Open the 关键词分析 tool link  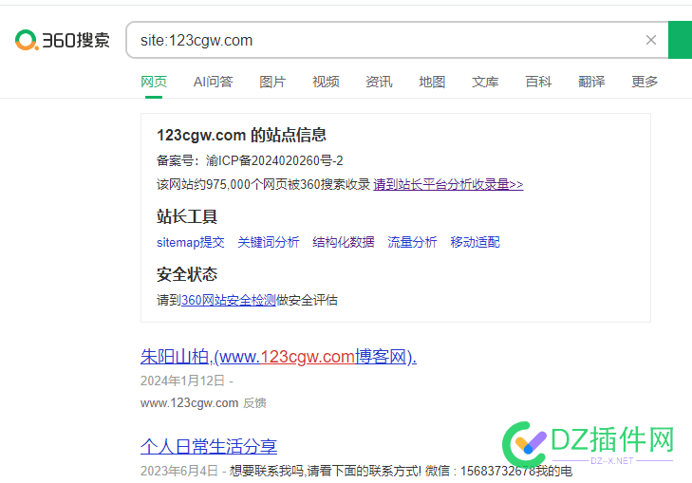click(x=269, y=242)
